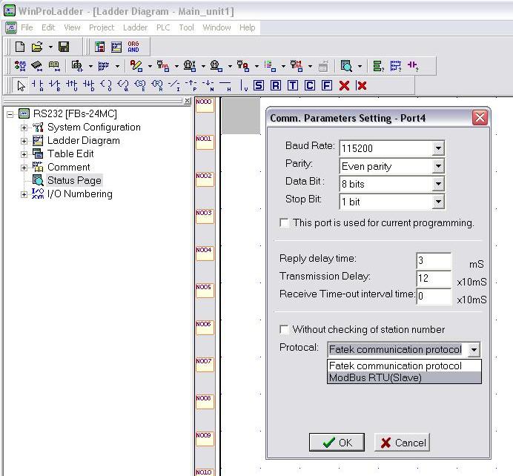Insert a rising-edge contact (U)
The width and height of the screenshot is (513, 476).
(x=71, y=85)
